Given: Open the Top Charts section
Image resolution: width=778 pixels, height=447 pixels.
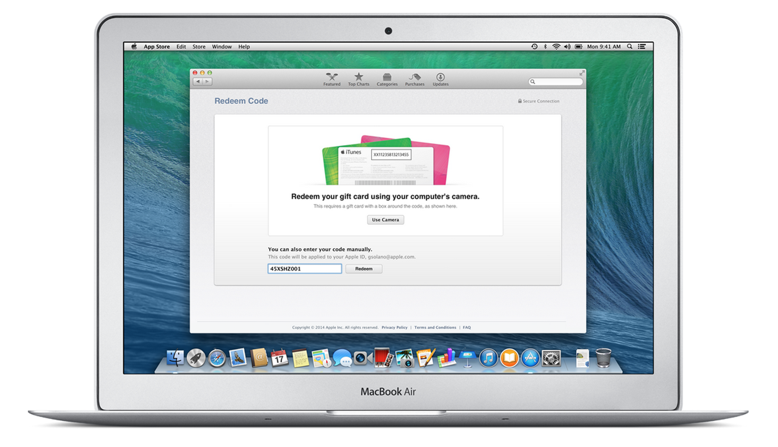Looking at the screenshot, I should pos(358,79).
